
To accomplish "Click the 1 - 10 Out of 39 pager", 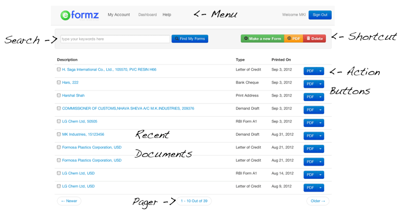I will click(x=194, y=201).
